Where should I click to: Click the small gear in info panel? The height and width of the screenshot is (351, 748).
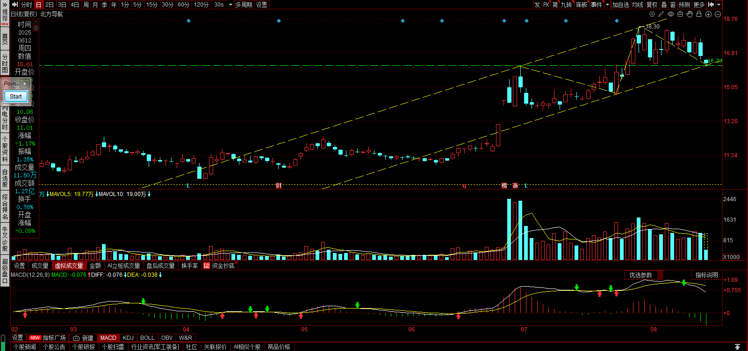click(x=36, y=28)
